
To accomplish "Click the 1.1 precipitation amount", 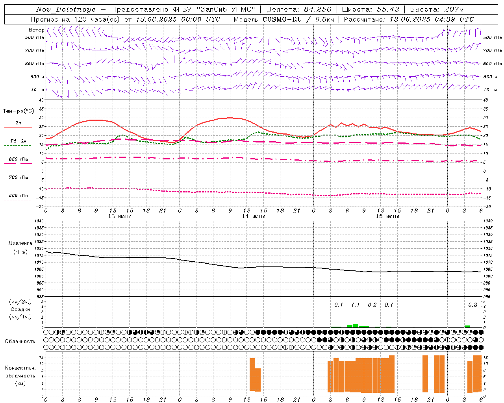I will [x=356, y=305].
